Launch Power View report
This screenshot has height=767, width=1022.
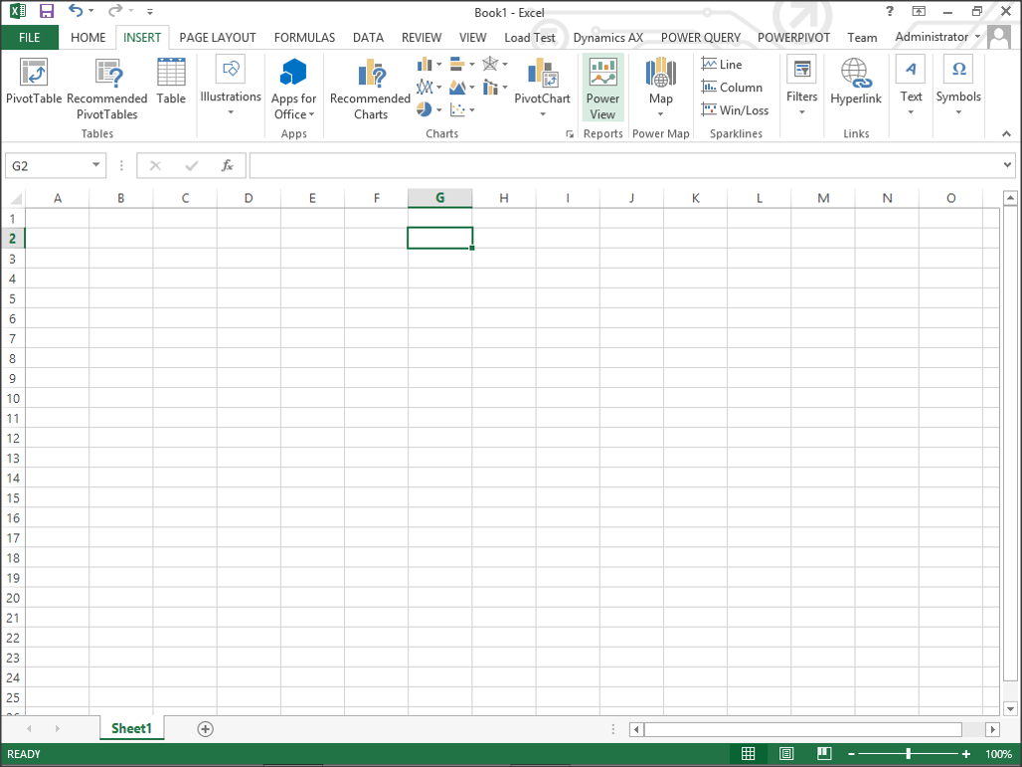click(x=602, y=89)
